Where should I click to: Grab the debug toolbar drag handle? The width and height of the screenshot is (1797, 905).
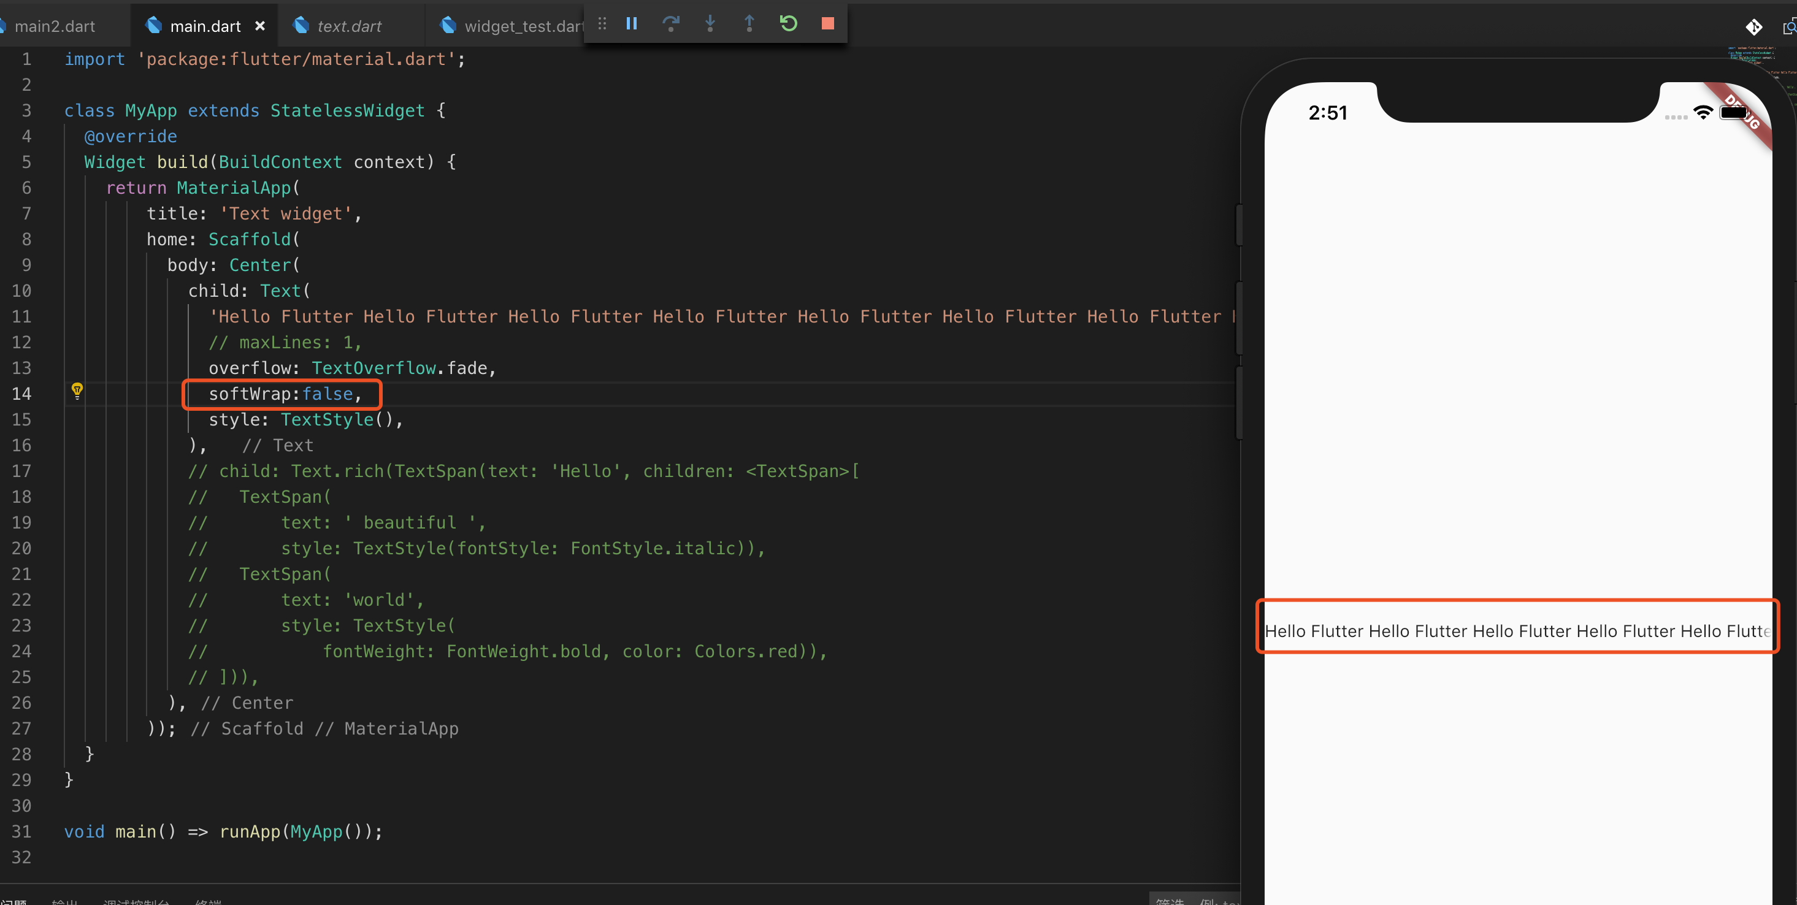(x=602, y=24)
